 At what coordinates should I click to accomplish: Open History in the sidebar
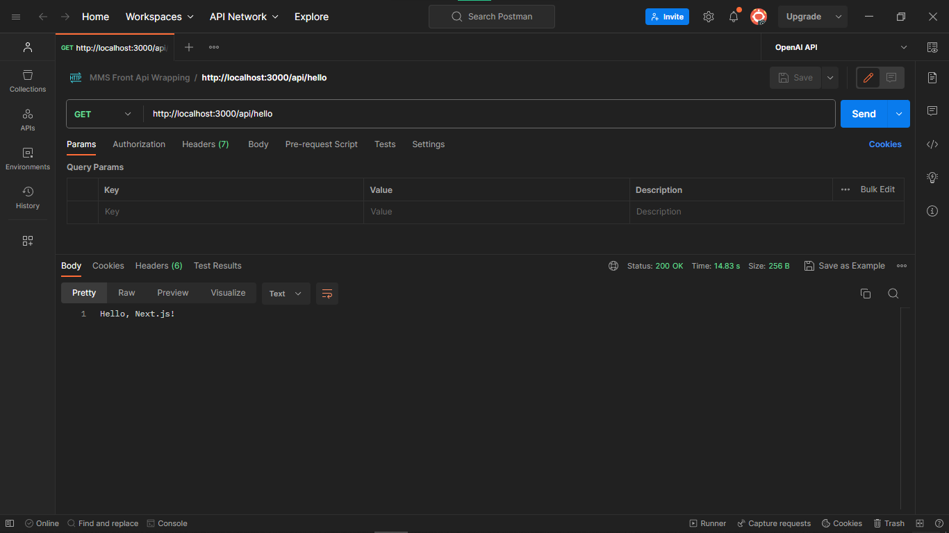coord(28,197)
